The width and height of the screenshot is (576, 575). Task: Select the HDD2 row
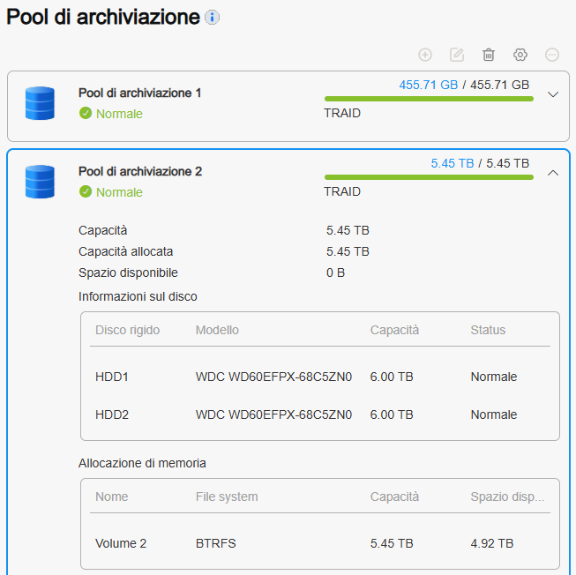320,414
